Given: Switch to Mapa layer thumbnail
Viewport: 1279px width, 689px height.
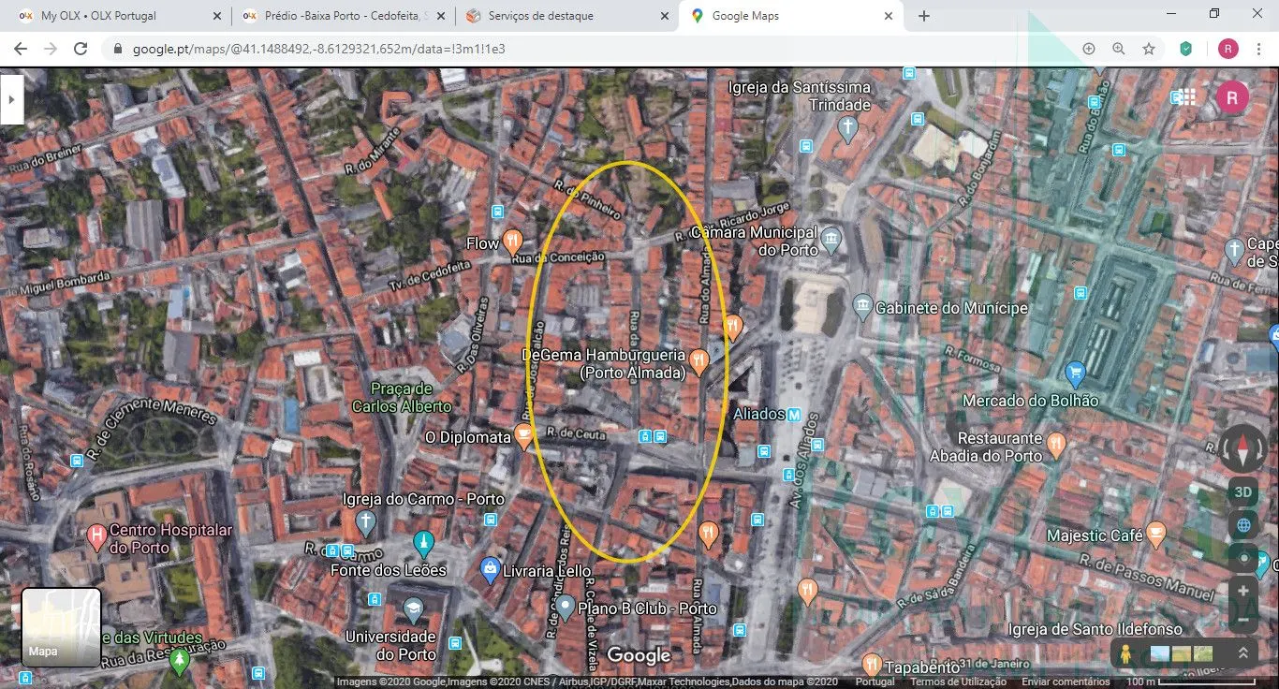Looking at the screenshot, I should point(61,626).
